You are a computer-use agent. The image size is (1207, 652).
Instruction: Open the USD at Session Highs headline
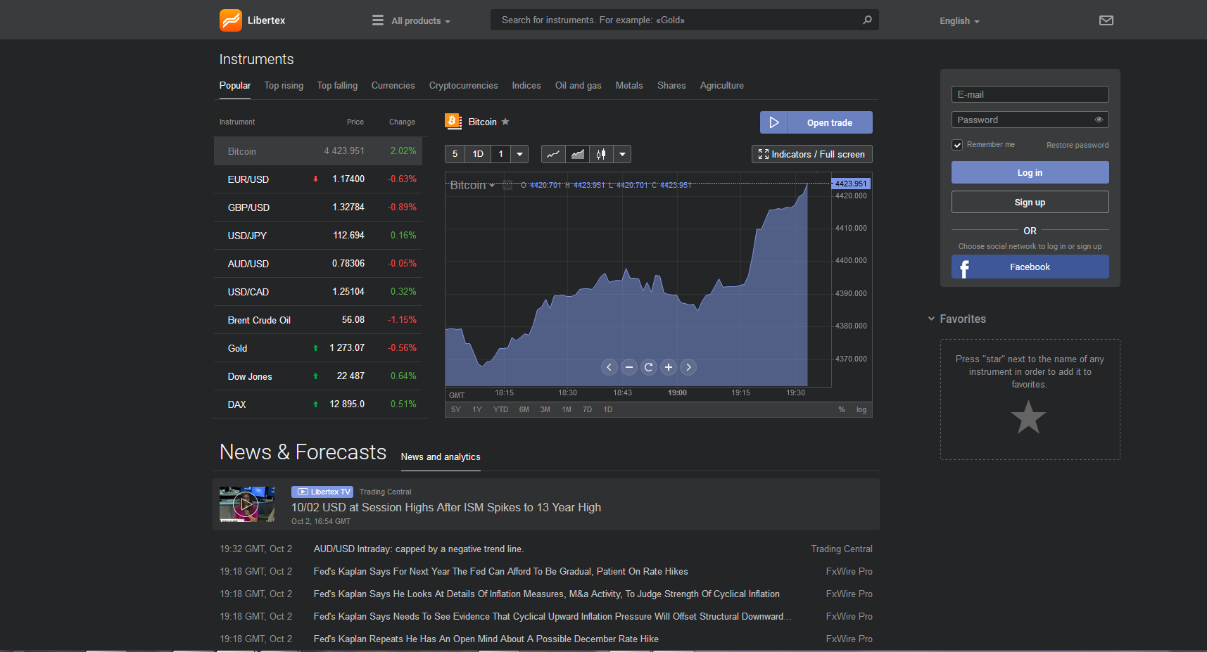click(446, 507)
